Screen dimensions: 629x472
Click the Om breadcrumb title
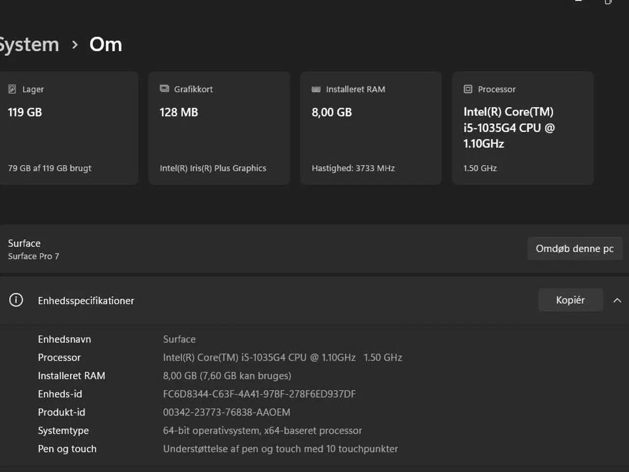point(106,44)
